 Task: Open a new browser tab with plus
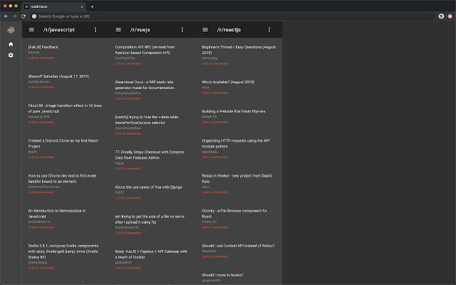pyautogui.click(x=92, y=6)
